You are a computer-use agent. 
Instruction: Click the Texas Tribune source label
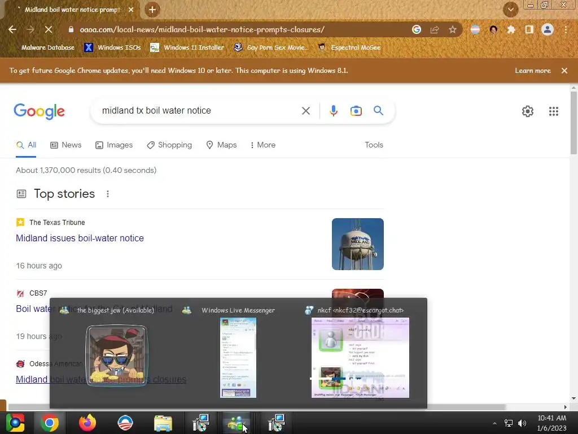(57, 222)
